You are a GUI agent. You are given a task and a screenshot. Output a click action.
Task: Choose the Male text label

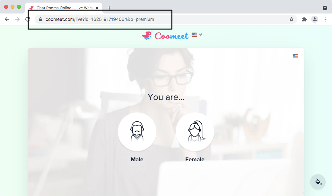tap(137, 159)
